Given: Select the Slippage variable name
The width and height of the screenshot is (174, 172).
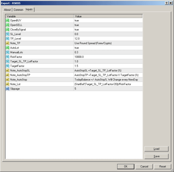Looking at the screenshot, I should (15, 89).
